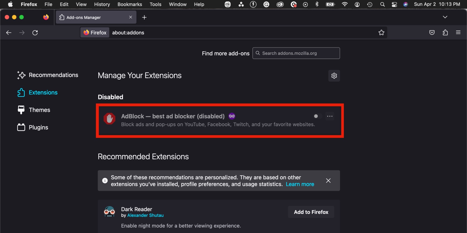Add Dark Reader to Firefox

(311, 212)
